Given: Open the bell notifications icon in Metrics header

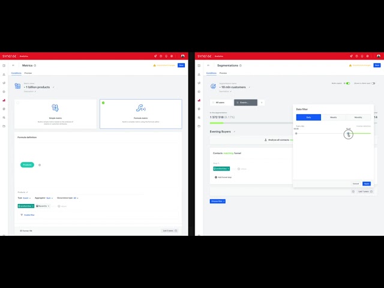Looking at the screenshot, I should (x=166, y=56).
